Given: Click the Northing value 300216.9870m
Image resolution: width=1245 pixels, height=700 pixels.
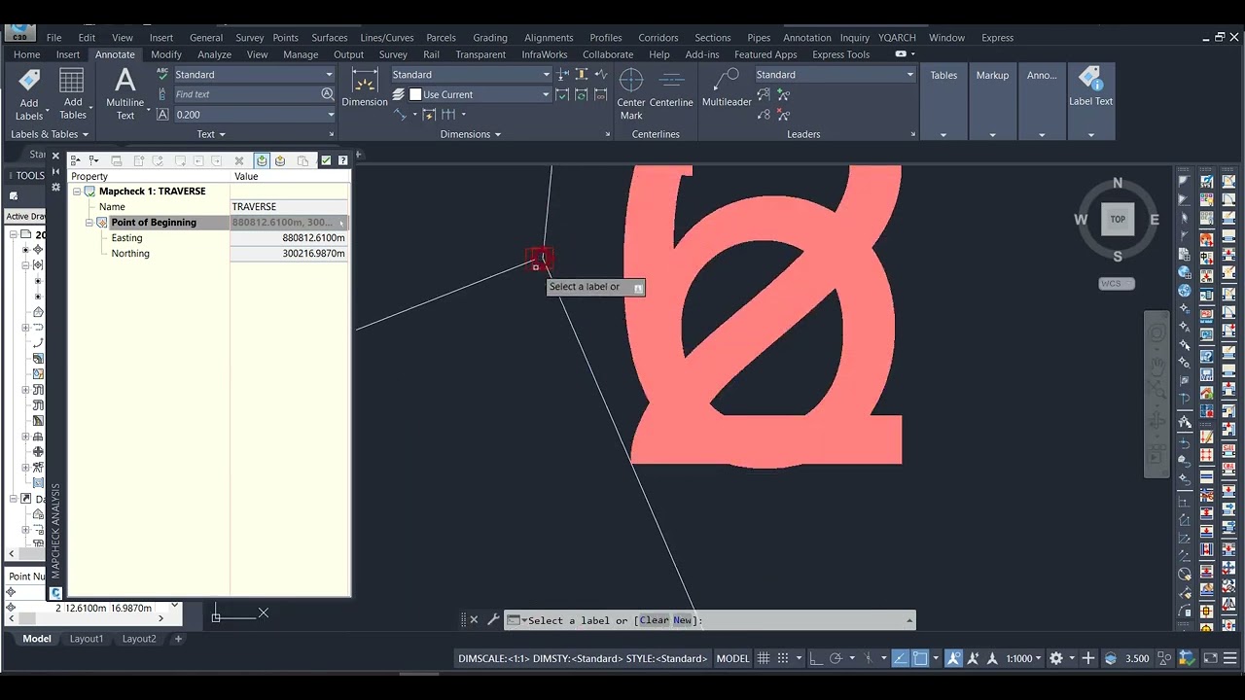Looking at the screenshot, I should [289, 254].
